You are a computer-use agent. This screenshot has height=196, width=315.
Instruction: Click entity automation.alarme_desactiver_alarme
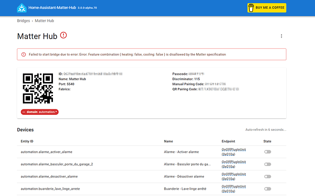coord(49,176)
